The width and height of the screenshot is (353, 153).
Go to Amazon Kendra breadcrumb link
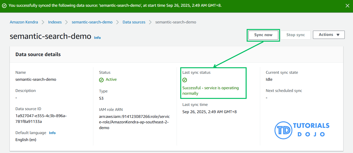point(24,22)
